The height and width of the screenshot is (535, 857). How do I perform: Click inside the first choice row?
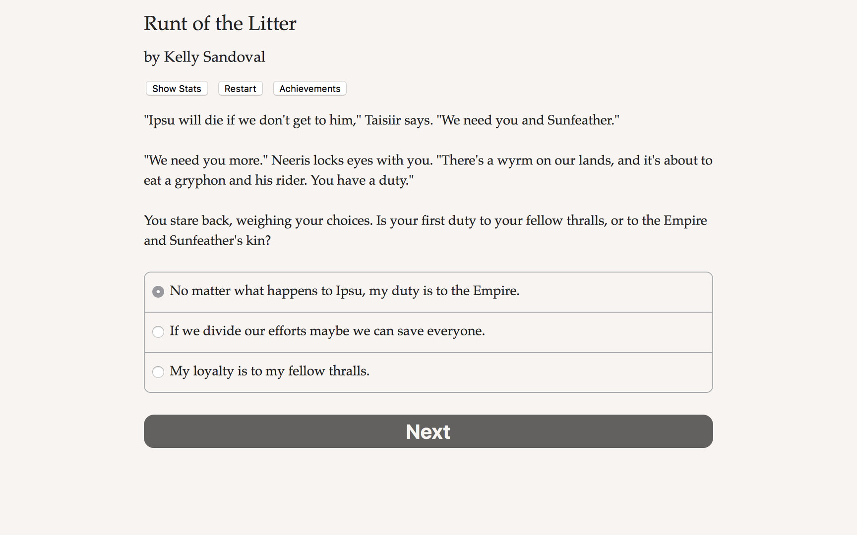pos(427,292)
